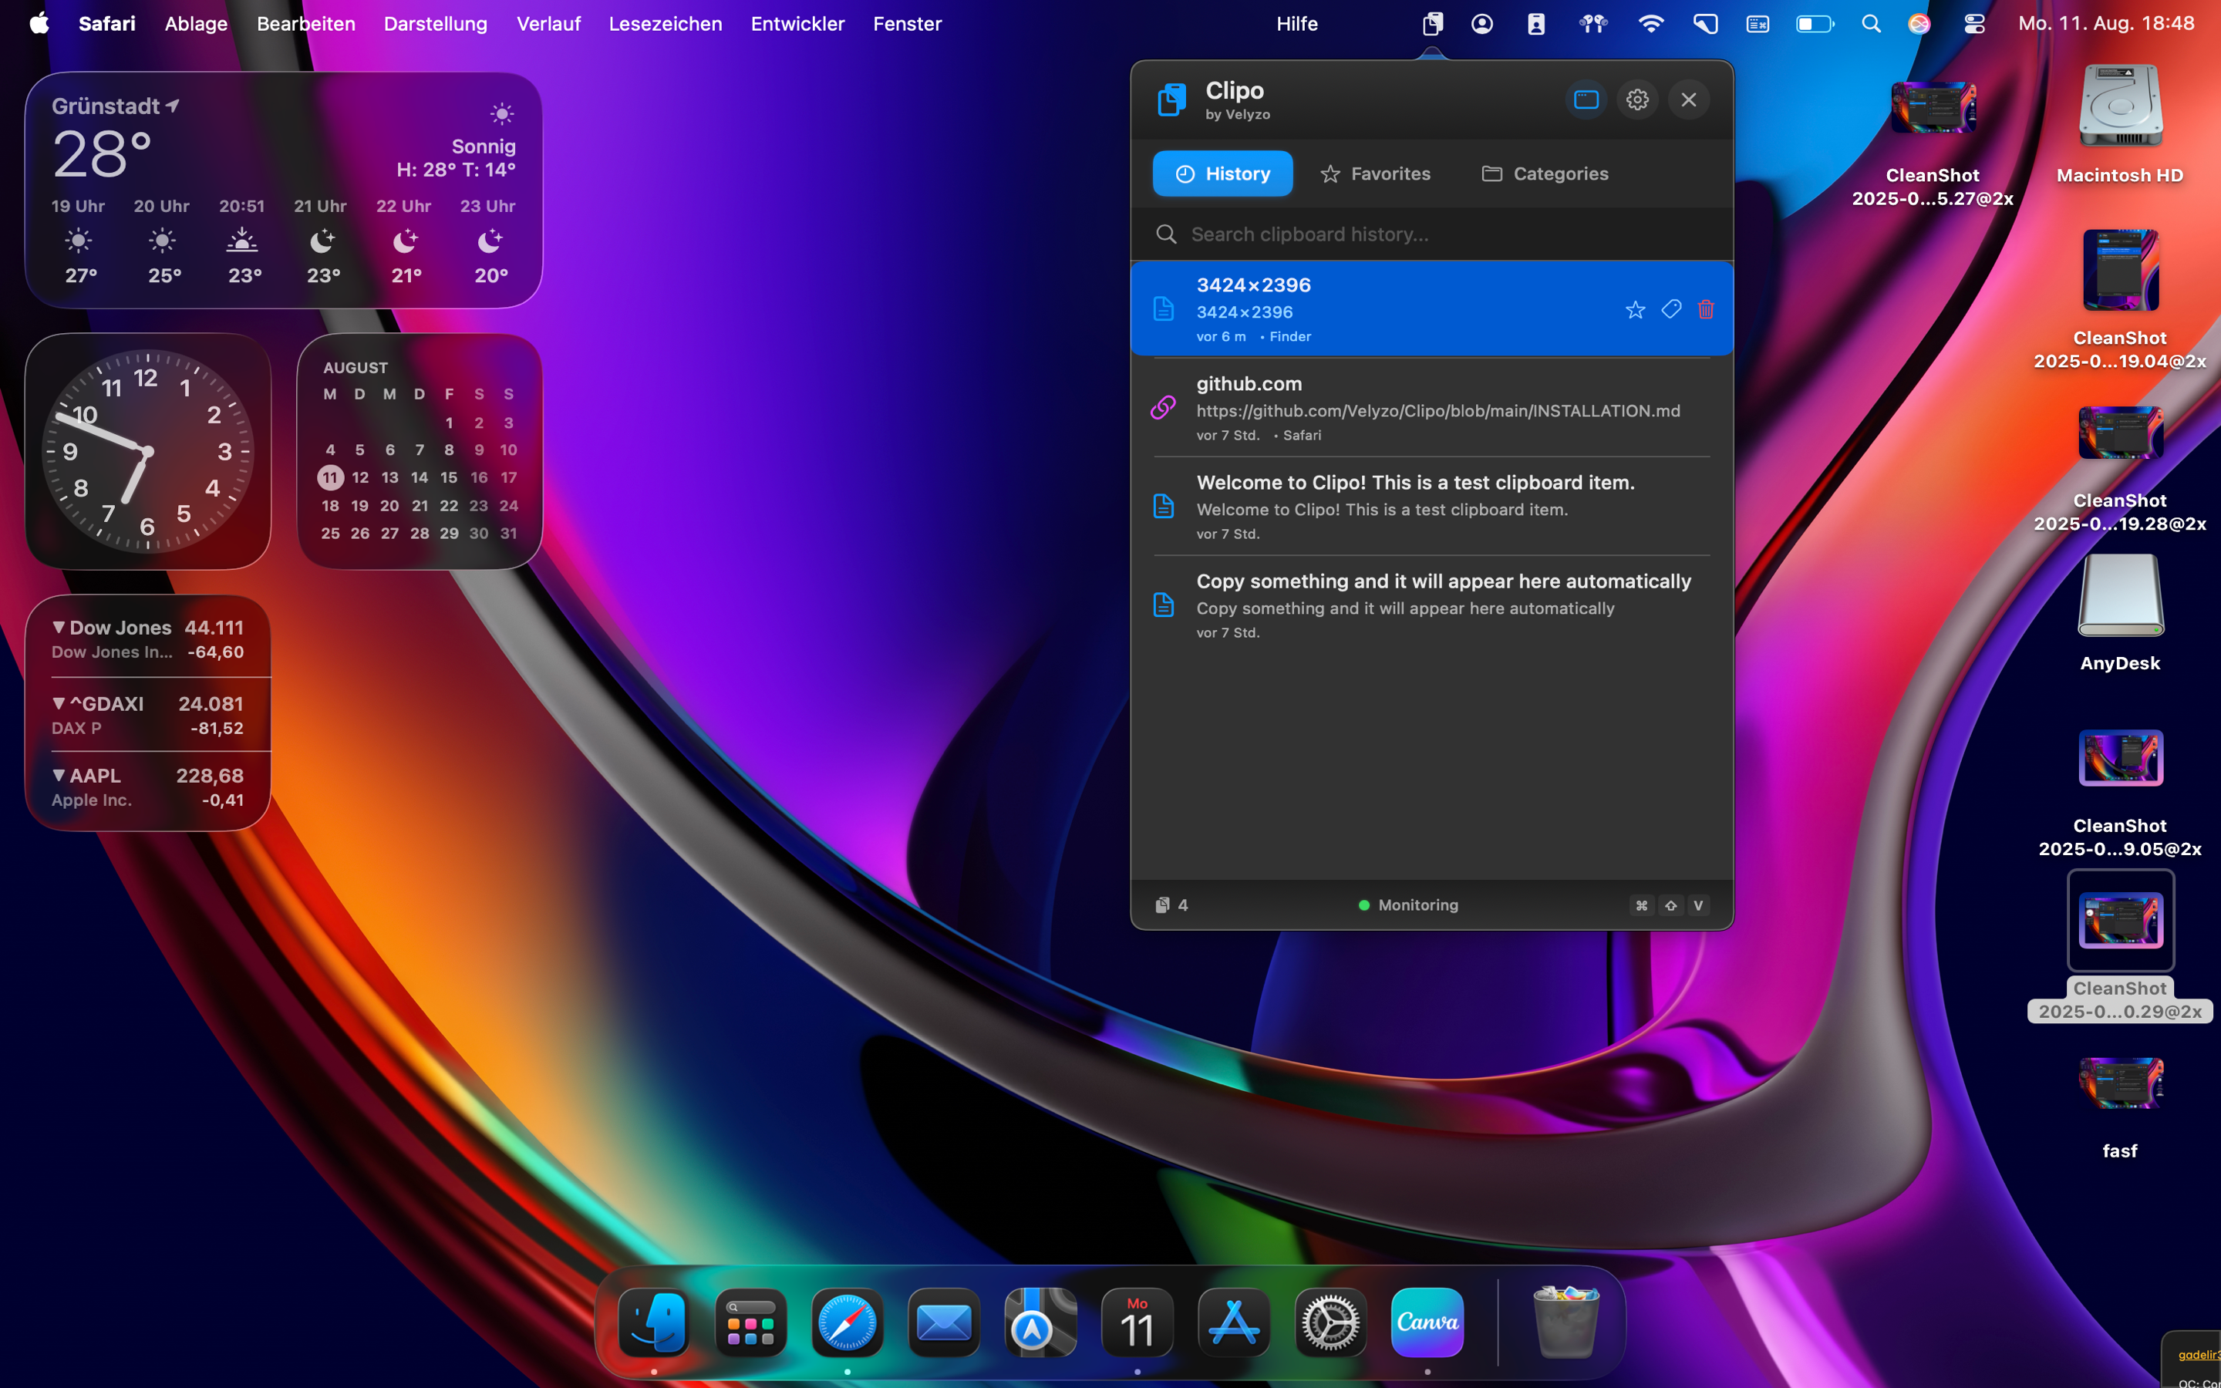Open Spotlight search magnifier in menu bar

pos(1870,24)
